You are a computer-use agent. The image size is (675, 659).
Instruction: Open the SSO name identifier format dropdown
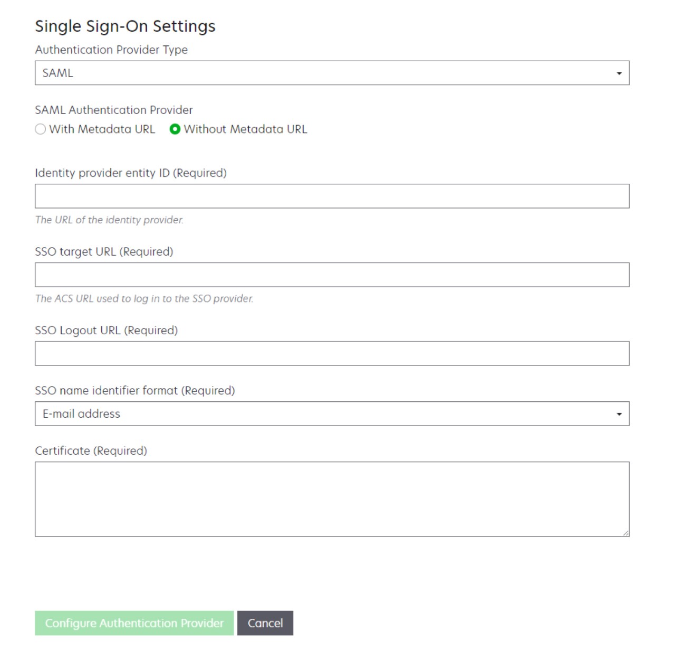(331, 413)
